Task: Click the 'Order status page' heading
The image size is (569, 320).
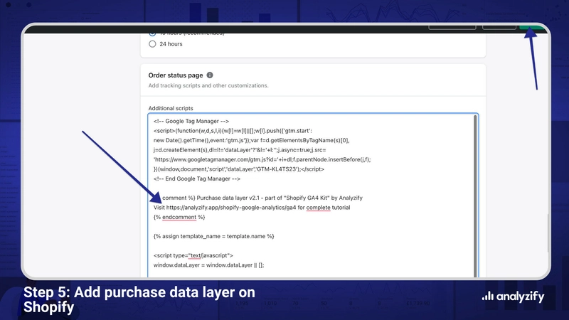Action: click(176, 75)
